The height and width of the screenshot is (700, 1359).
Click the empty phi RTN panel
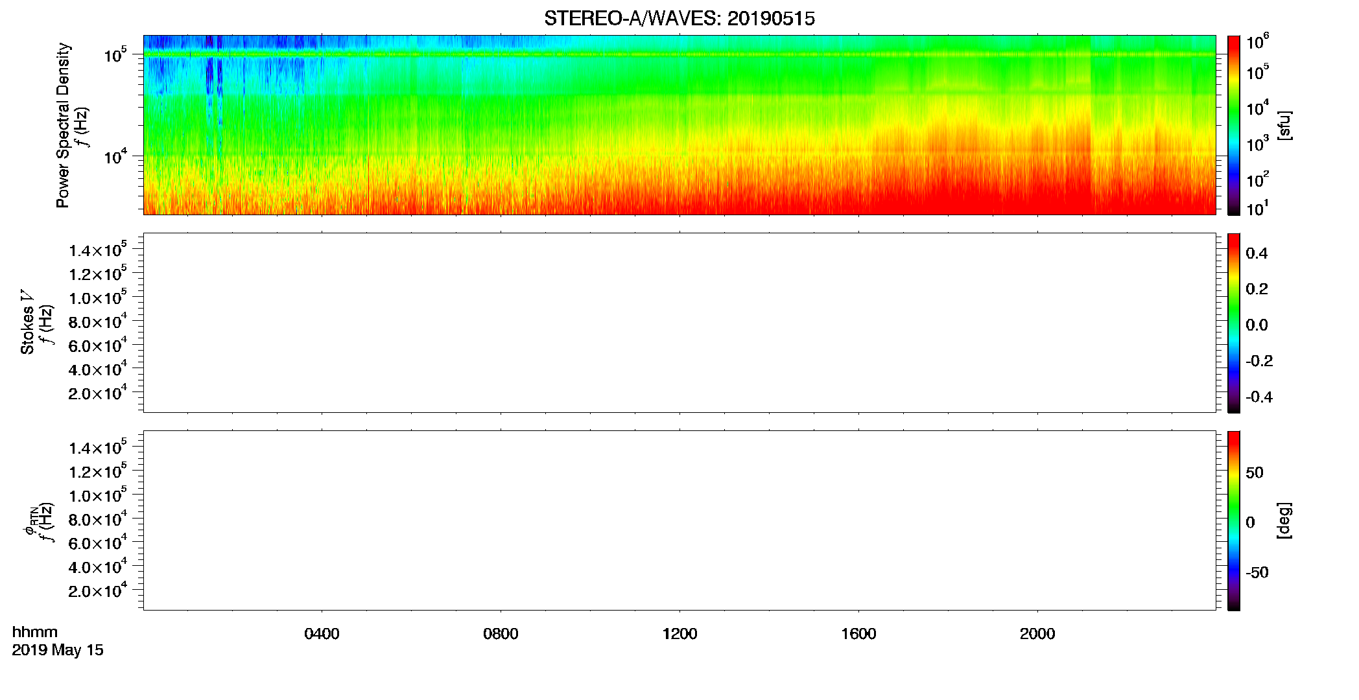pyautogui.click(x=679, y=520)
